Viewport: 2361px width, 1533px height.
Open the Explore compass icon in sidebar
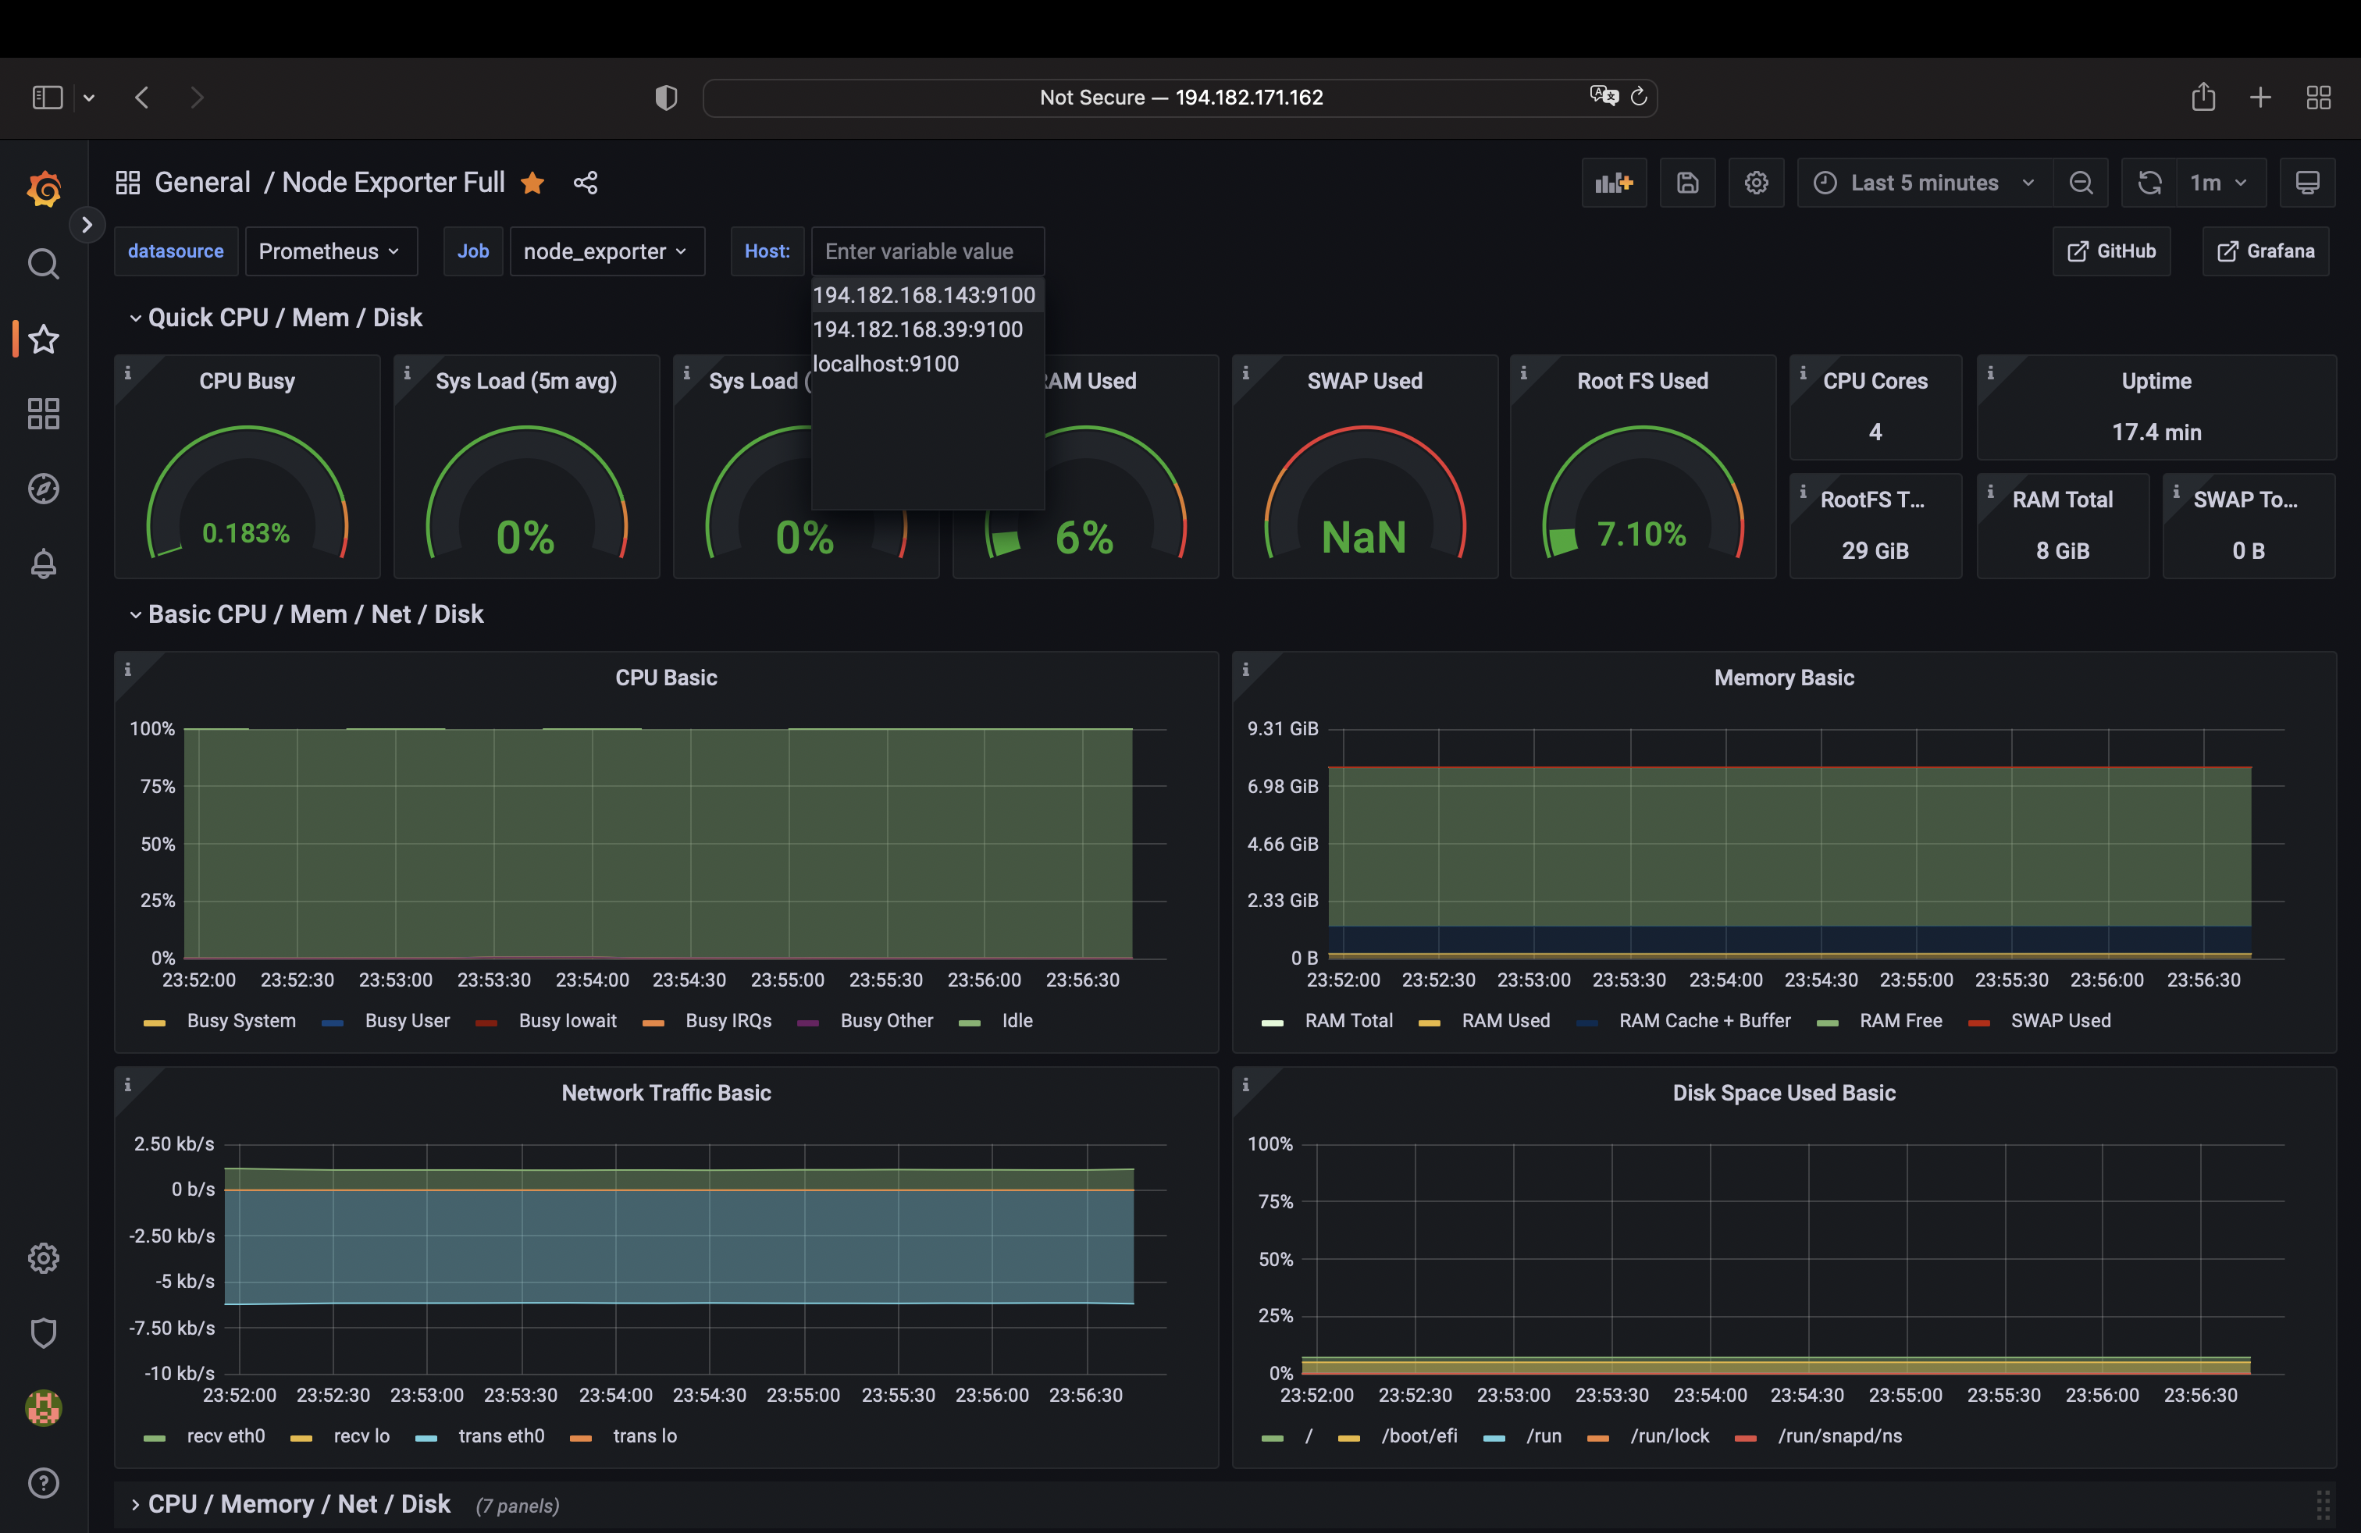[44, 488]
